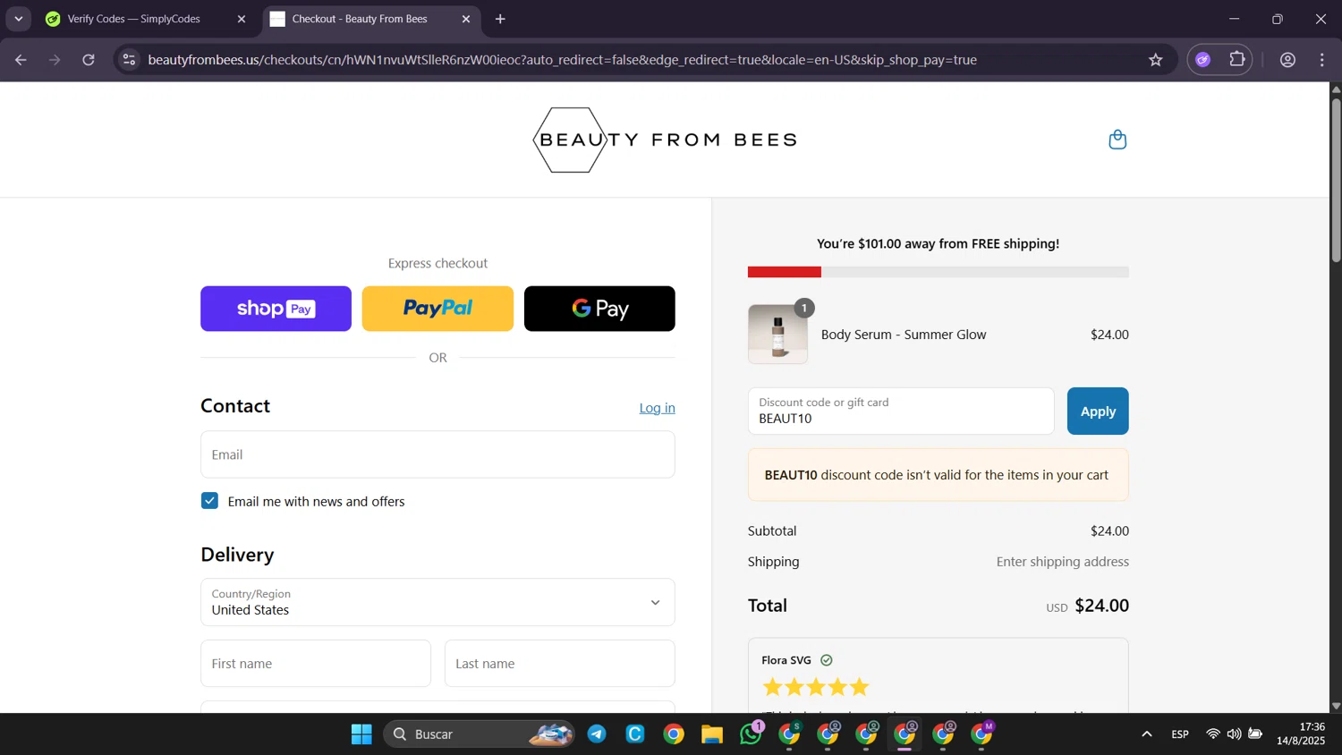This screenshot has height=755, width=1342.
Task: Open File Explorer from the taskbar
Action: [712, 734]
